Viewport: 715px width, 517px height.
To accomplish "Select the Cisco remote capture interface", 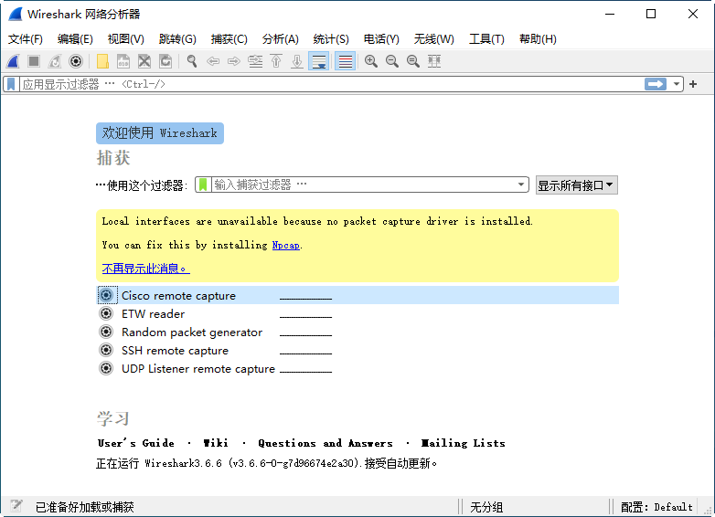I will [357, 295].
